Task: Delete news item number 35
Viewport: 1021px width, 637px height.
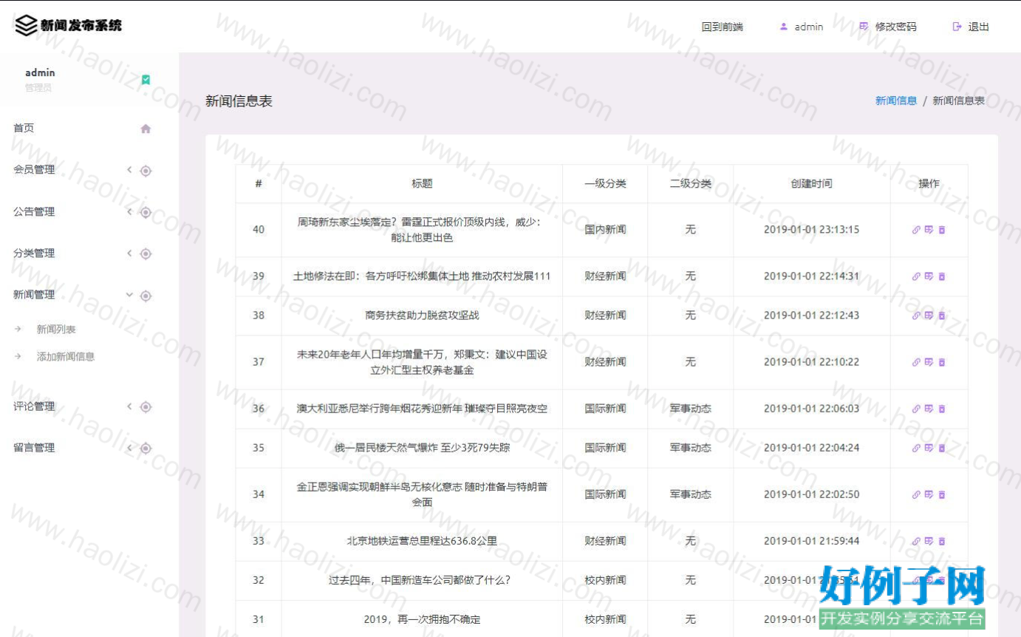Action: point(942,448)
